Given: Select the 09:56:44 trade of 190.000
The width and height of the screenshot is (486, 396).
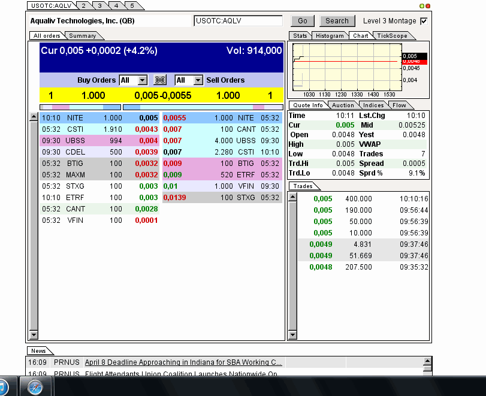Looking at the screenshot, I should coord(363,210).
